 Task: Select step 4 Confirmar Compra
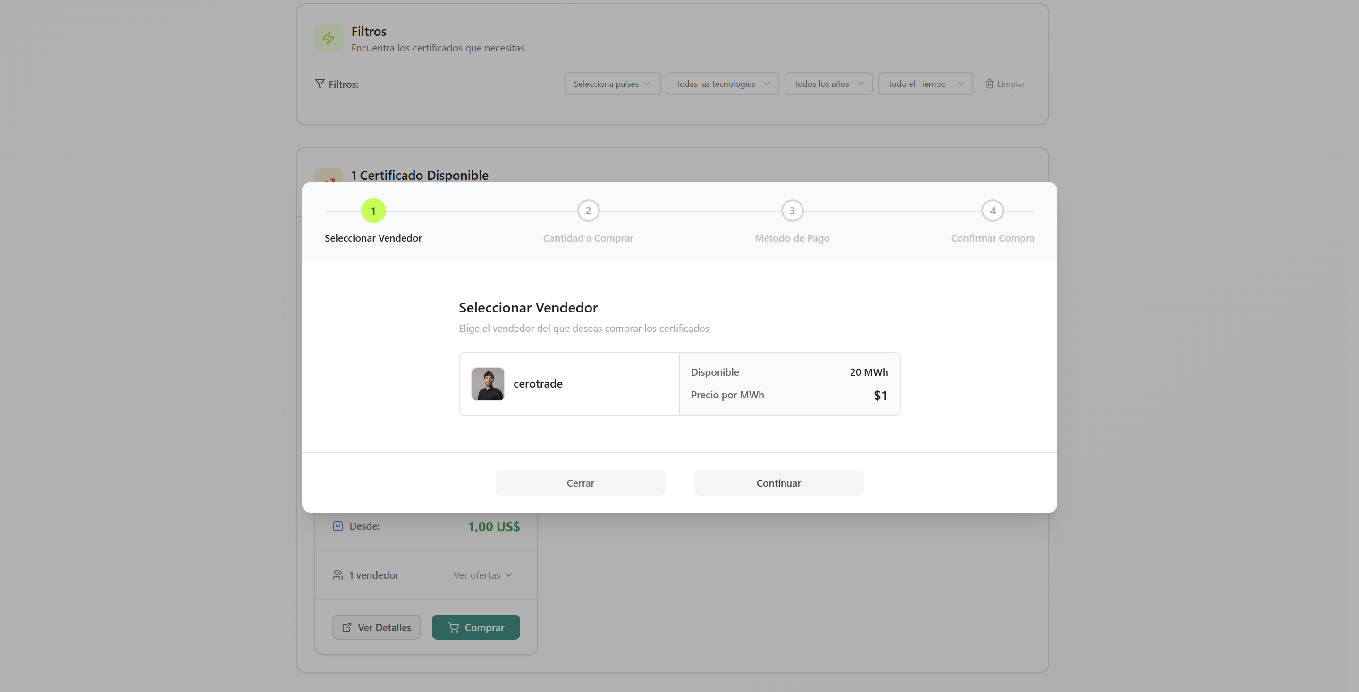point(992,211)
